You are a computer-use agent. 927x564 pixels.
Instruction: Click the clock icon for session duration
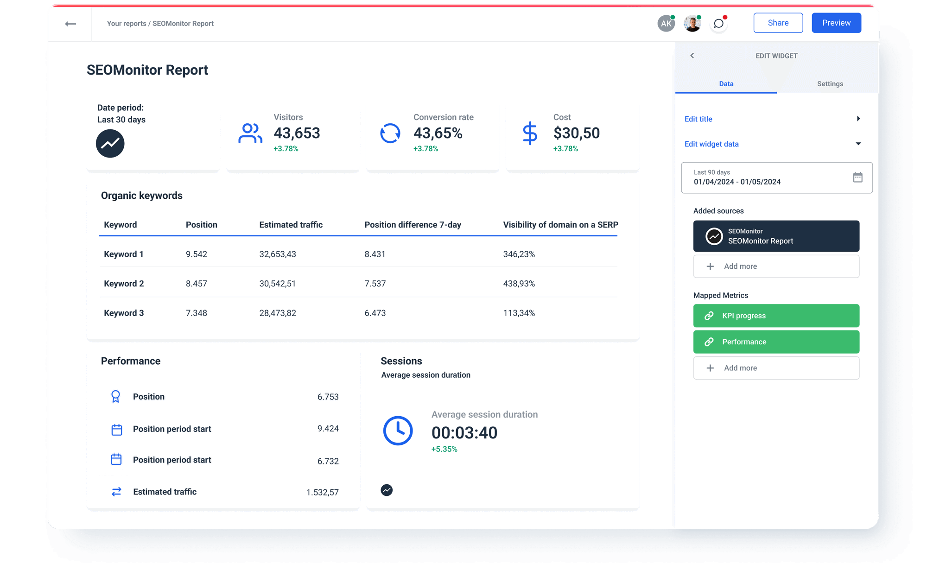(397, 431)
